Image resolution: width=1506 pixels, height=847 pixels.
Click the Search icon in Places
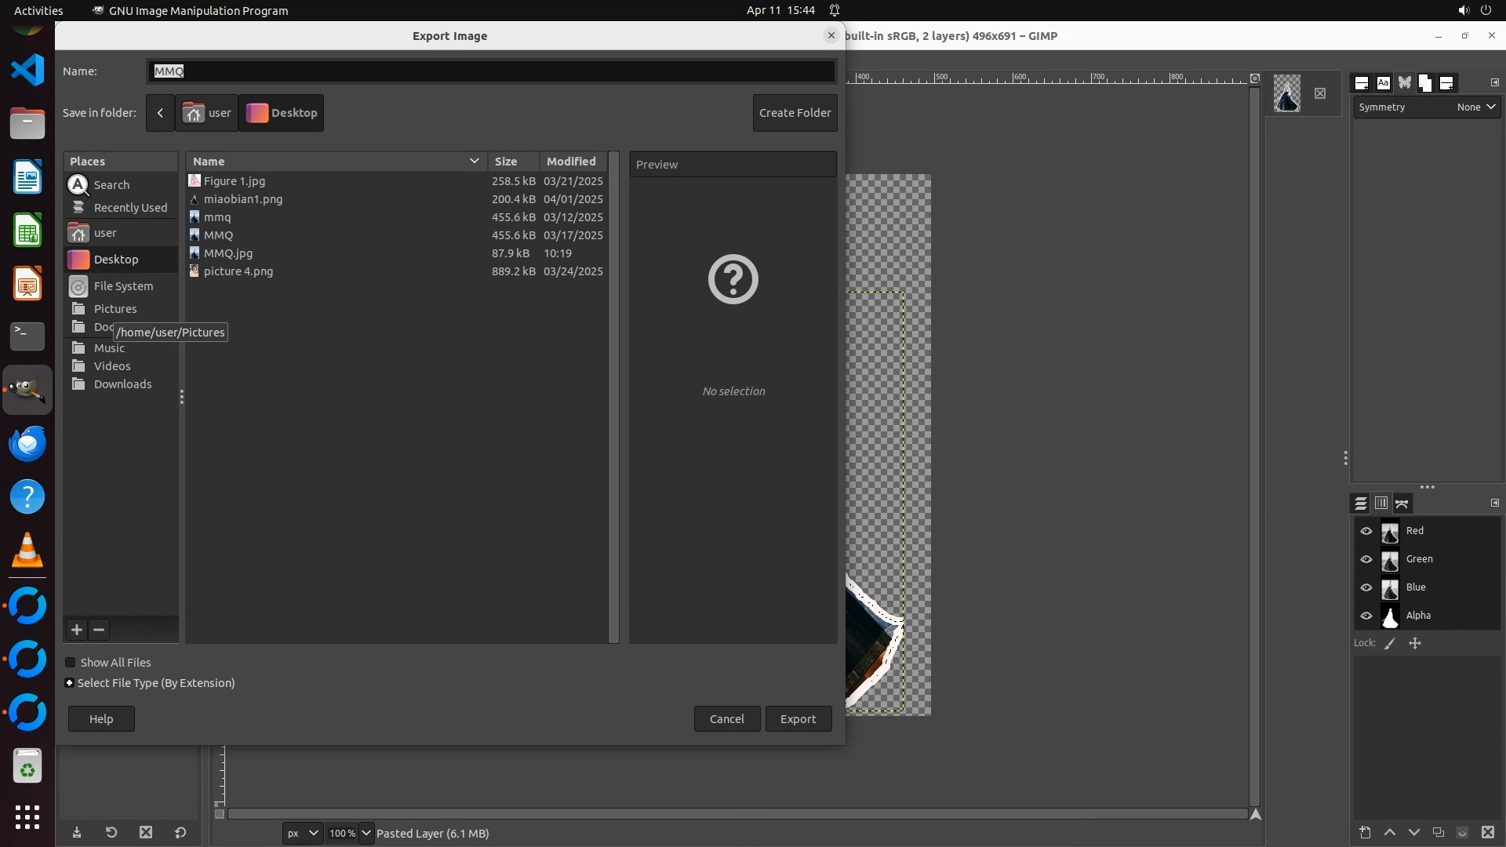[x=78, y=185]
